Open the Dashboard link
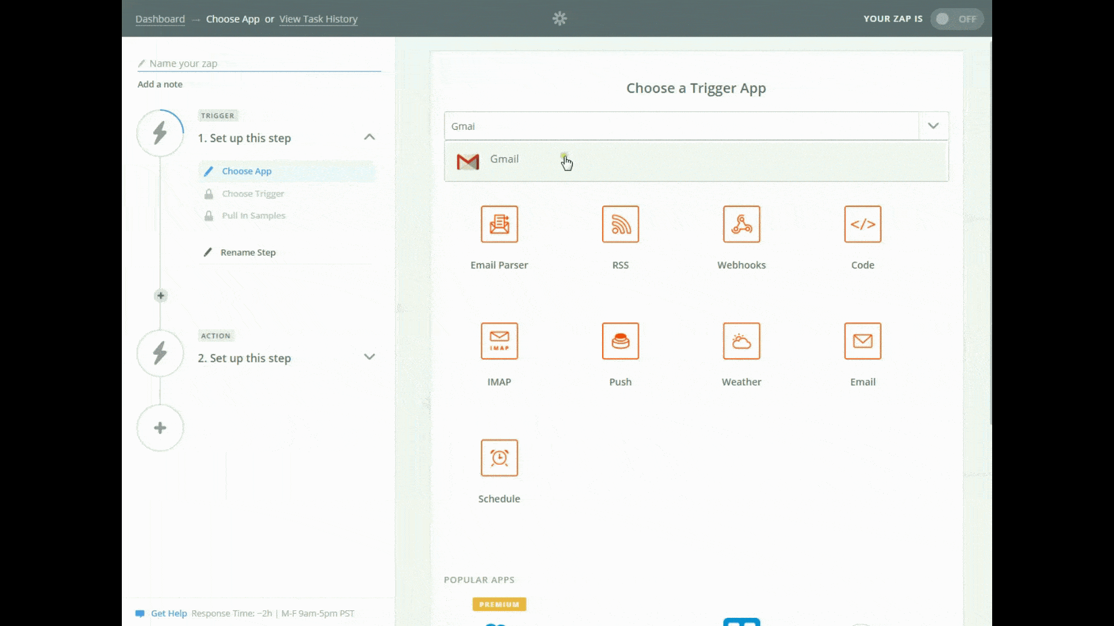This screenshot has height=626, width=1114. [x=160, y=19]
